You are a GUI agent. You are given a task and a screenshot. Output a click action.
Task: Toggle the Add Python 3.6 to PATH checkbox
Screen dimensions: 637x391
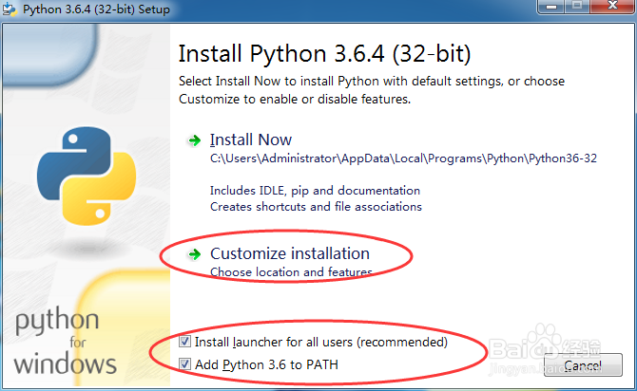click(184, 364)
